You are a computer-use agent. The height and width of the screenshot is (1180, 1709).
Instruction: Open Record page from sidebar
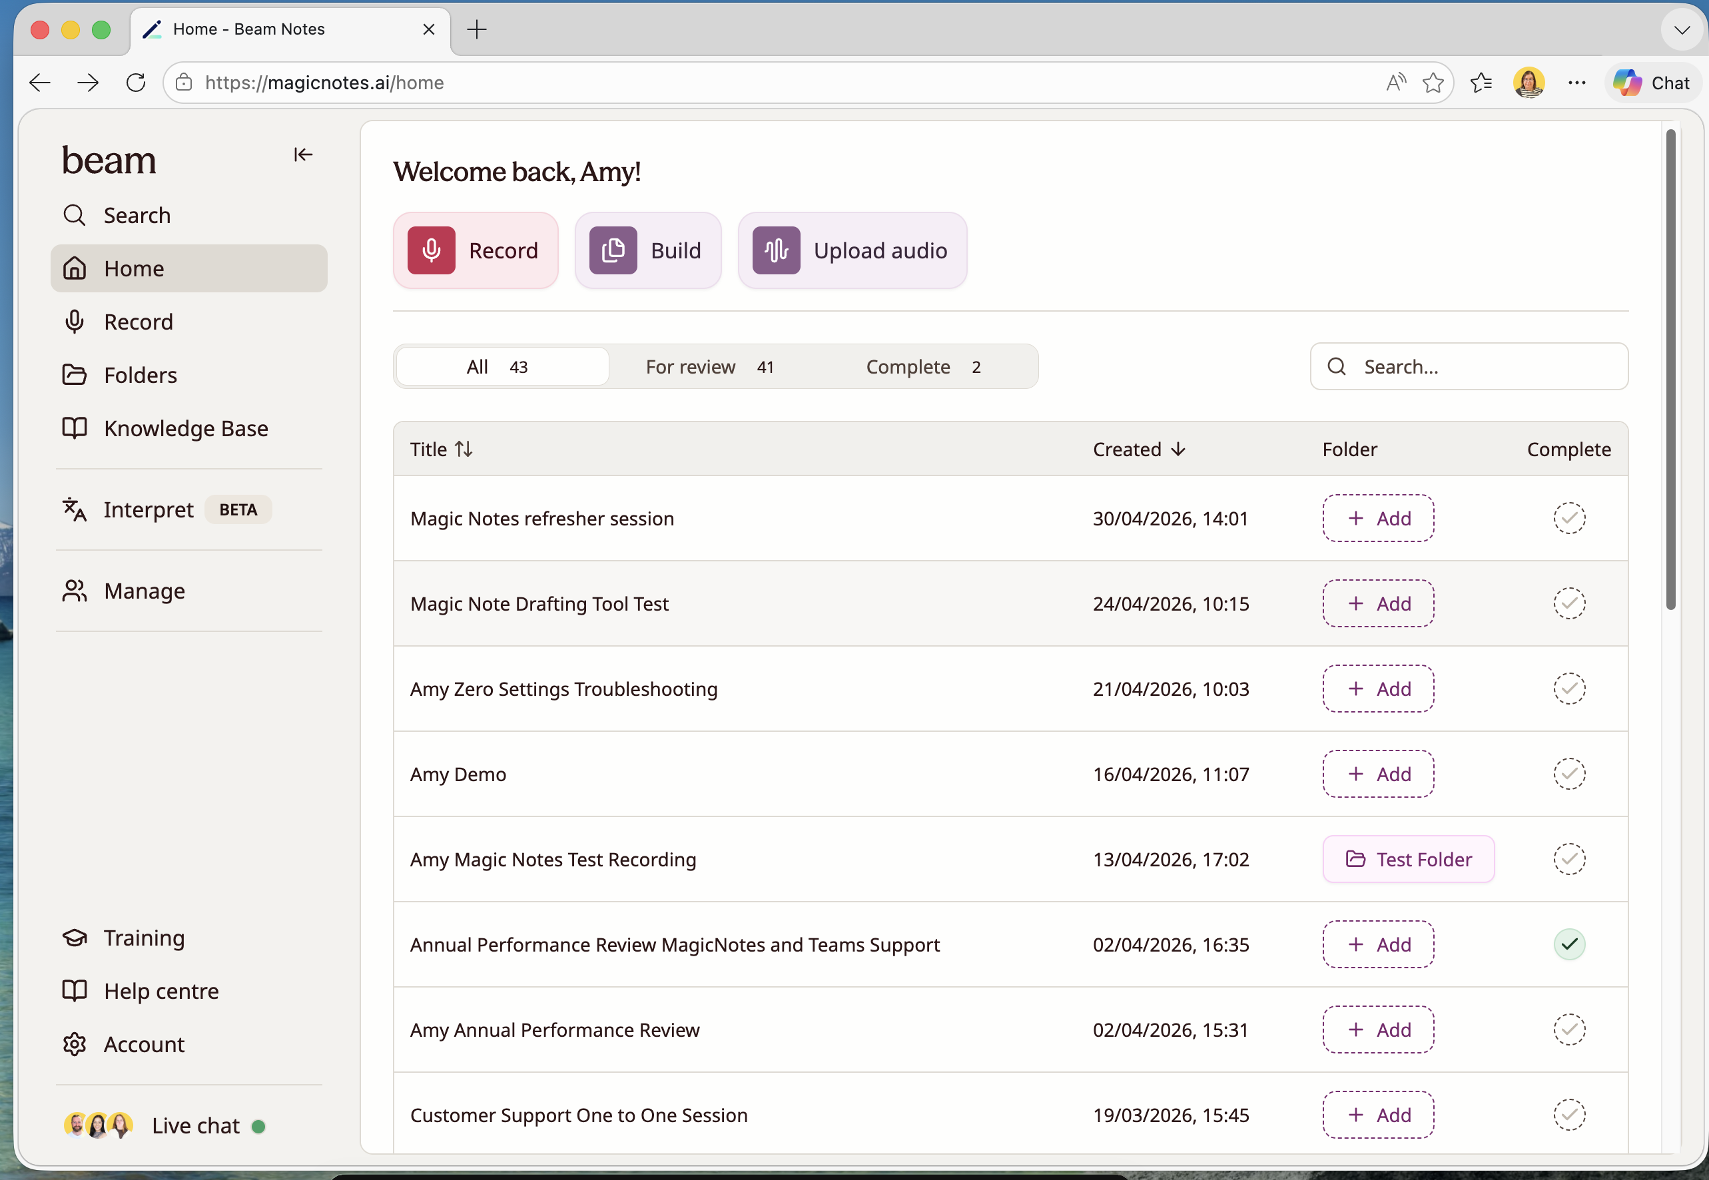(189, 322)
